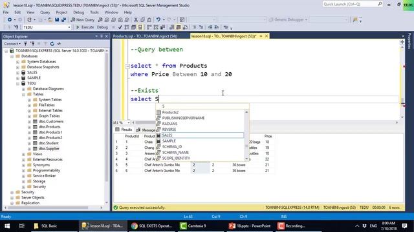Click the Save All toolbar icon
The width and height of the screenshot is (414, 232).
(x=63, y=20)
